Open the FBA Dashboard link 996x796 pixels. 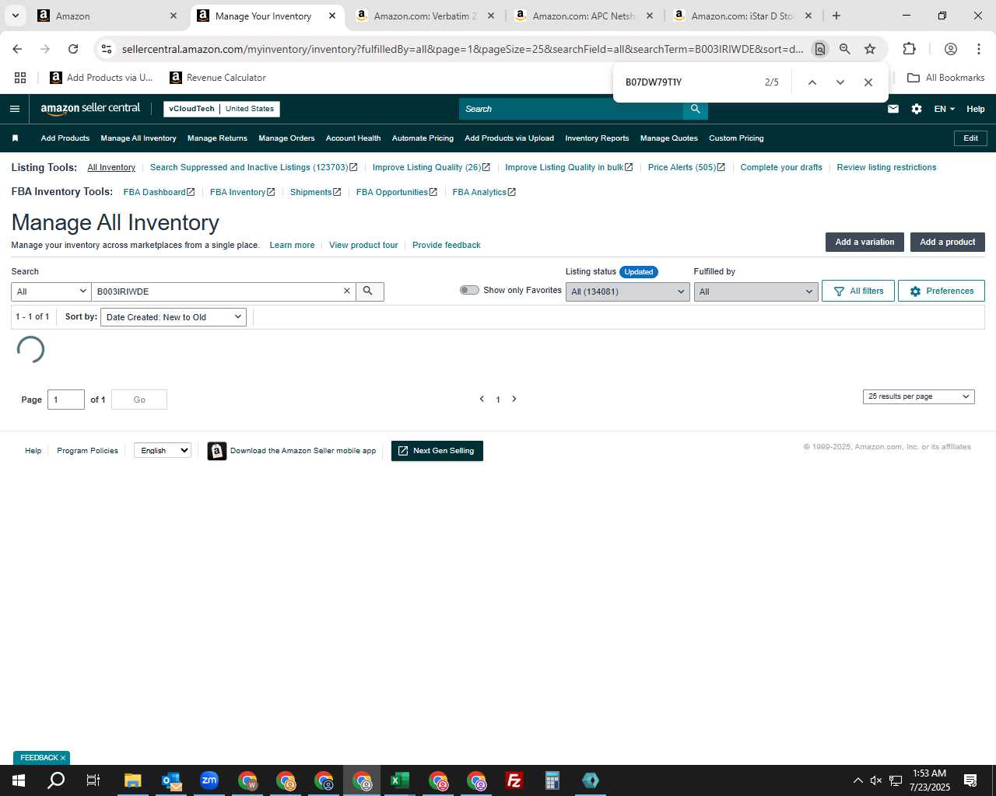(x=159, y=192)
